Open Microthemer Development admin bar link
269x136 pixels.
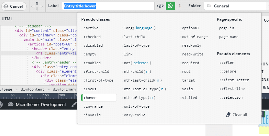pyautogui.click(x=41, y=104)
